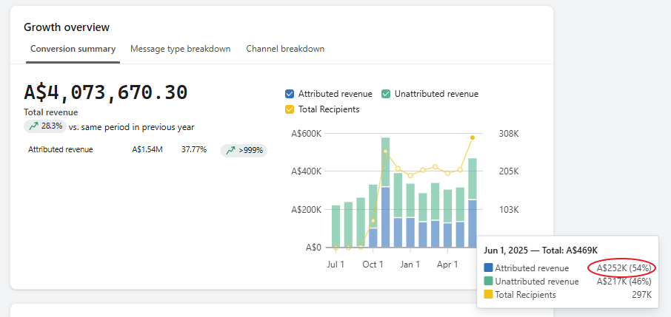Image resolution: width=671 pixels, height=317 pixels.
Task: Open the Conversion summary tab
Action: click(73, 49)
